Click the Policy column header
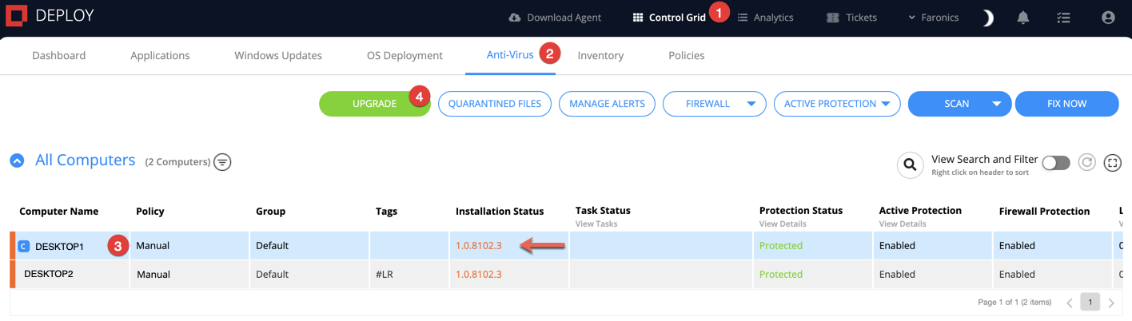 tap(150, 212)
